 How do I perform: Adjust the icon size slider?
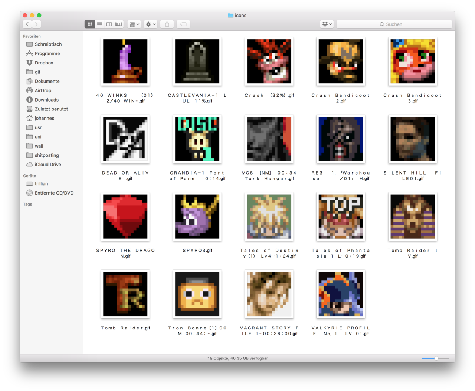pyautogui.click(x=436, y=358)
